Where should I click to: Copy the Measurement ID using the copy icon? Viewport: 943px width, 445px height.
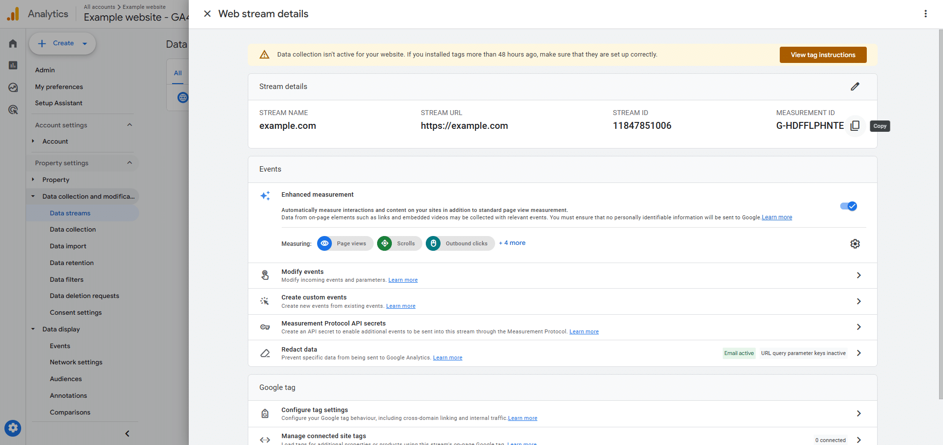[855, 126]
